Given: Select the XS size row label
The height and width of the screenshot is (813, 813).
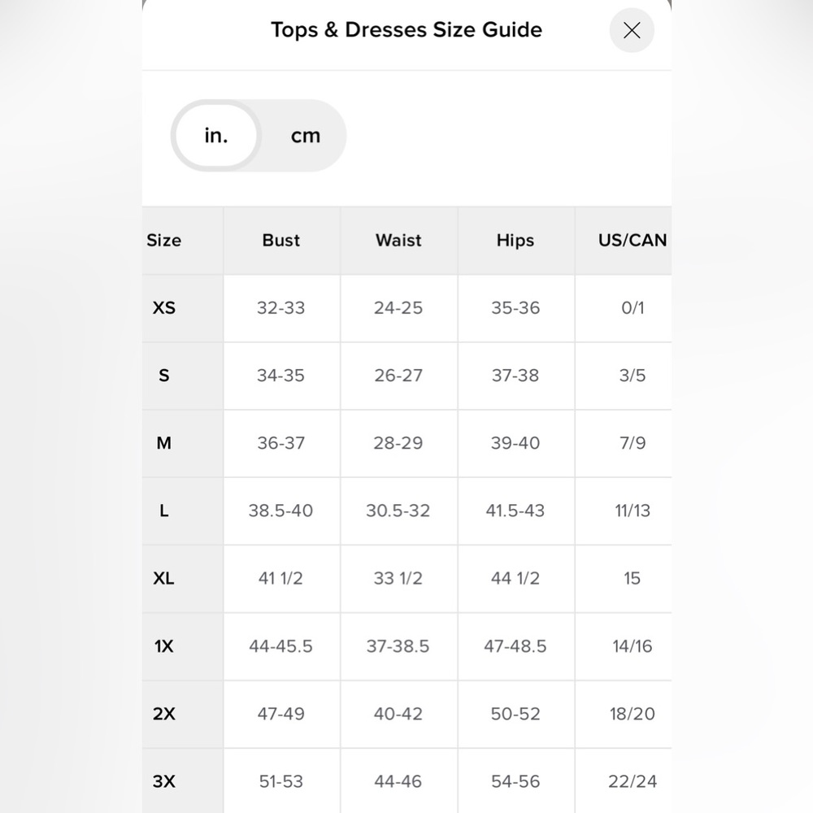Looking at the screenshot, I should tap(164, 308).
